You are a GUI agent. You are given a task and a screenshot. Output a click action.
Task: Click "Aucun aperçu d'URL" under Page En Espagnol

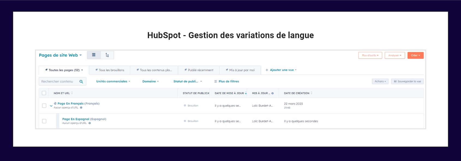74,123
